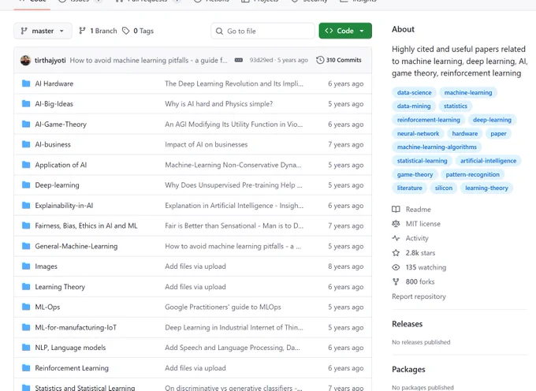This screenshot has height=391, width=536.
Task: Click the Reinforcement Learning folder icon
Action: pyautogui.click(x=26, y=368)
